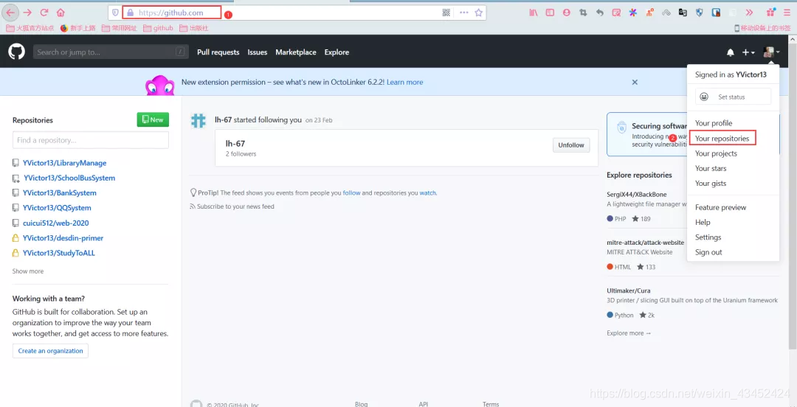Unfollow user lh-67
797x407 pixels.
(571, 145)
